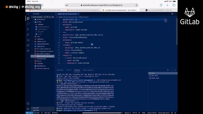203x114 pixels.
Task: Switch to project templates Safari tab
Action: point(83,10)
